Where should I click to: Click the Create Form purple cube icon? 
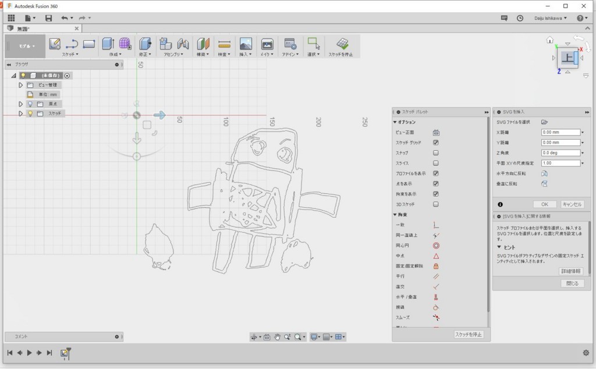pos(125,44)
